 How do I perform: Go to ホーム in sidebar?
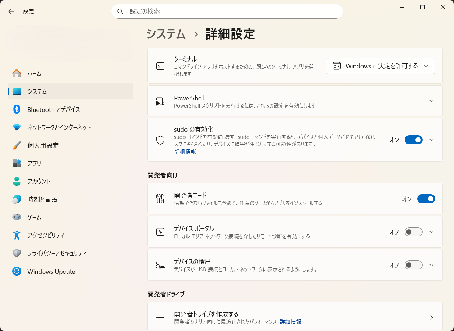click(x=70, y=73)
